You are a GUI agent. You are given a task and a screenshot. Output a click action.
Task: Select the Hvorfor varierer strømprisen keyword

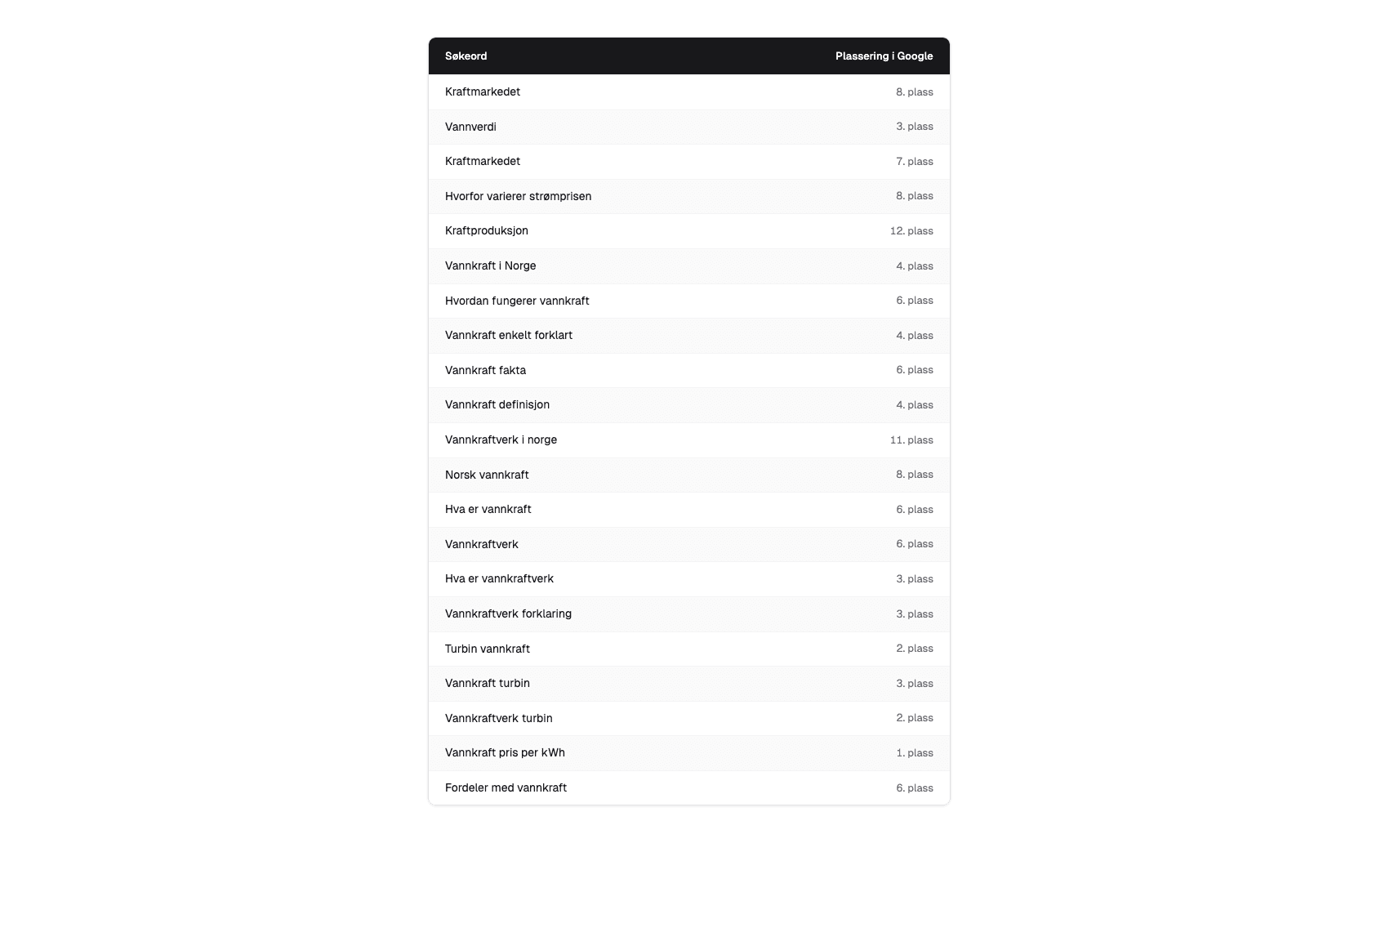(x=518, y=196)
